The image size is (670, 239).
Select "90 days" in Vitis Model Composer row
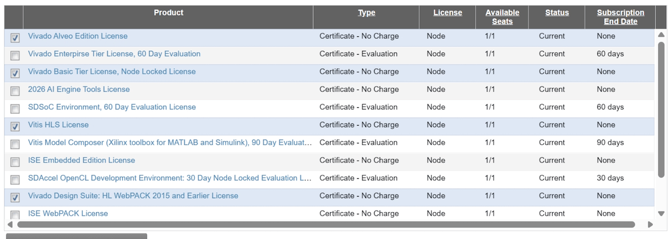pyautogui.click(x=610, y=142)
